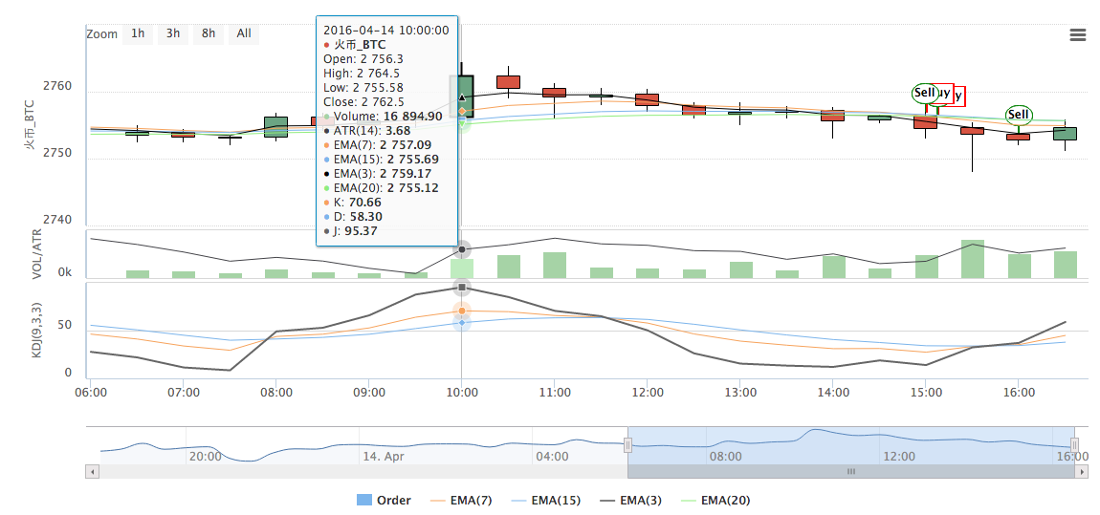Click the navigator left handle grip
Screen dimensions: 1100x515
pos(627,445)
